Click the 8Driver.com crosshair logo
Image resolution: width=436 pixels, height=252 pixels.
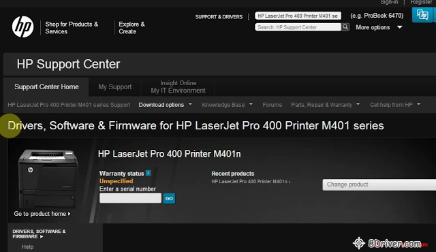(359, 243)
